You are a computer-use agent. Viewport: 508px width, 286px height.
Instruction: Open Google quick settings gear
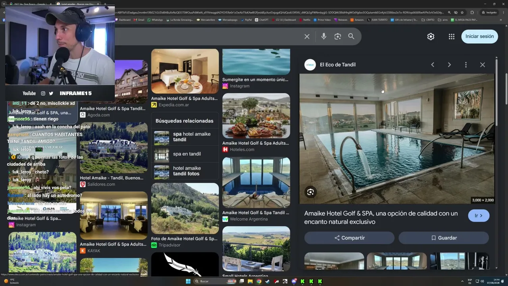tap(431, 37)
